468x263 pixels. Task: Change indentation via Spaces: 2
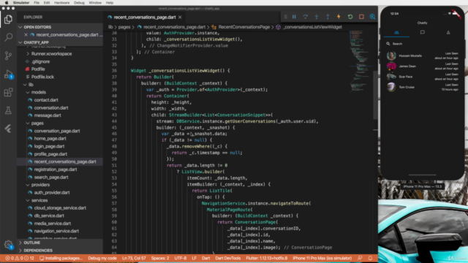tap(160, 258)
